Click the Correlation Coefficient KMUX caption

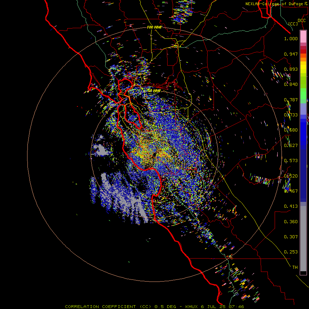point(154,307)
